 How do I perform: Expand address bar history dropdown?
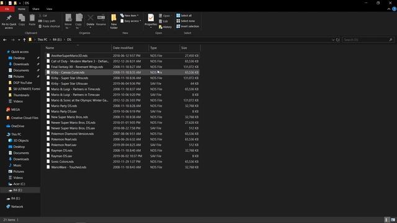click(333, 40)
